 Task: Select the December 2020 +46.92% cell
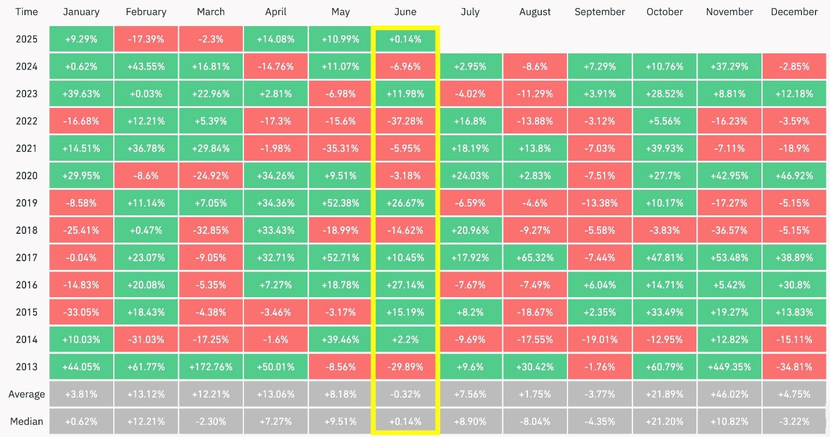794,176
